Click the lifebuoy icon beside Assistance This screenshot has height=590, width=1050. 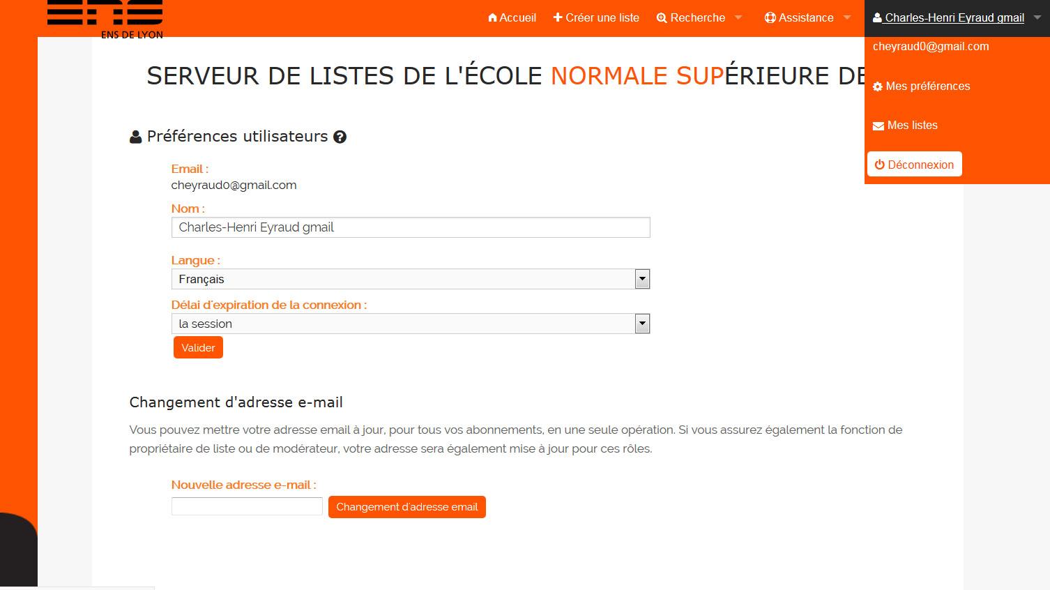(770, 17)
